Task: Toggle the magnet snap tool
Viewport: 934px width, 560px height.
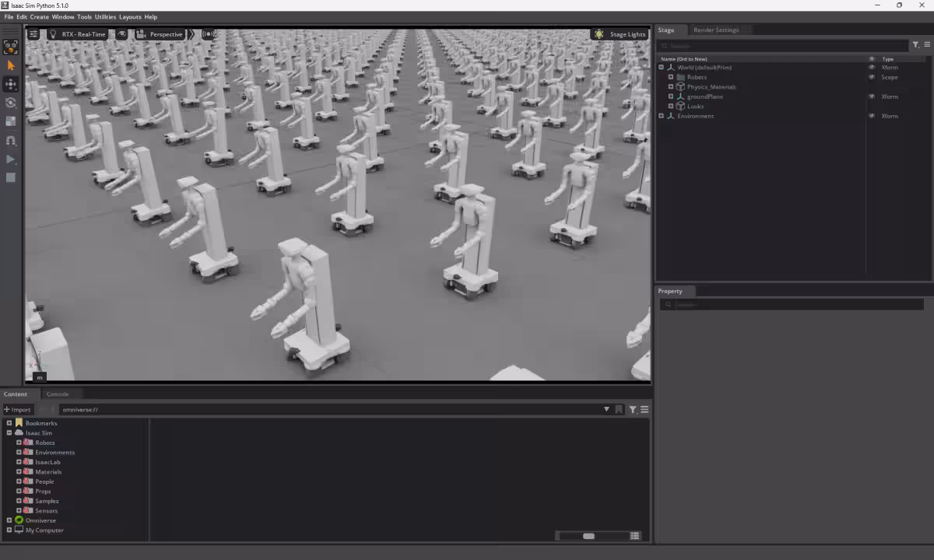Action: click(x=11, y=141)
